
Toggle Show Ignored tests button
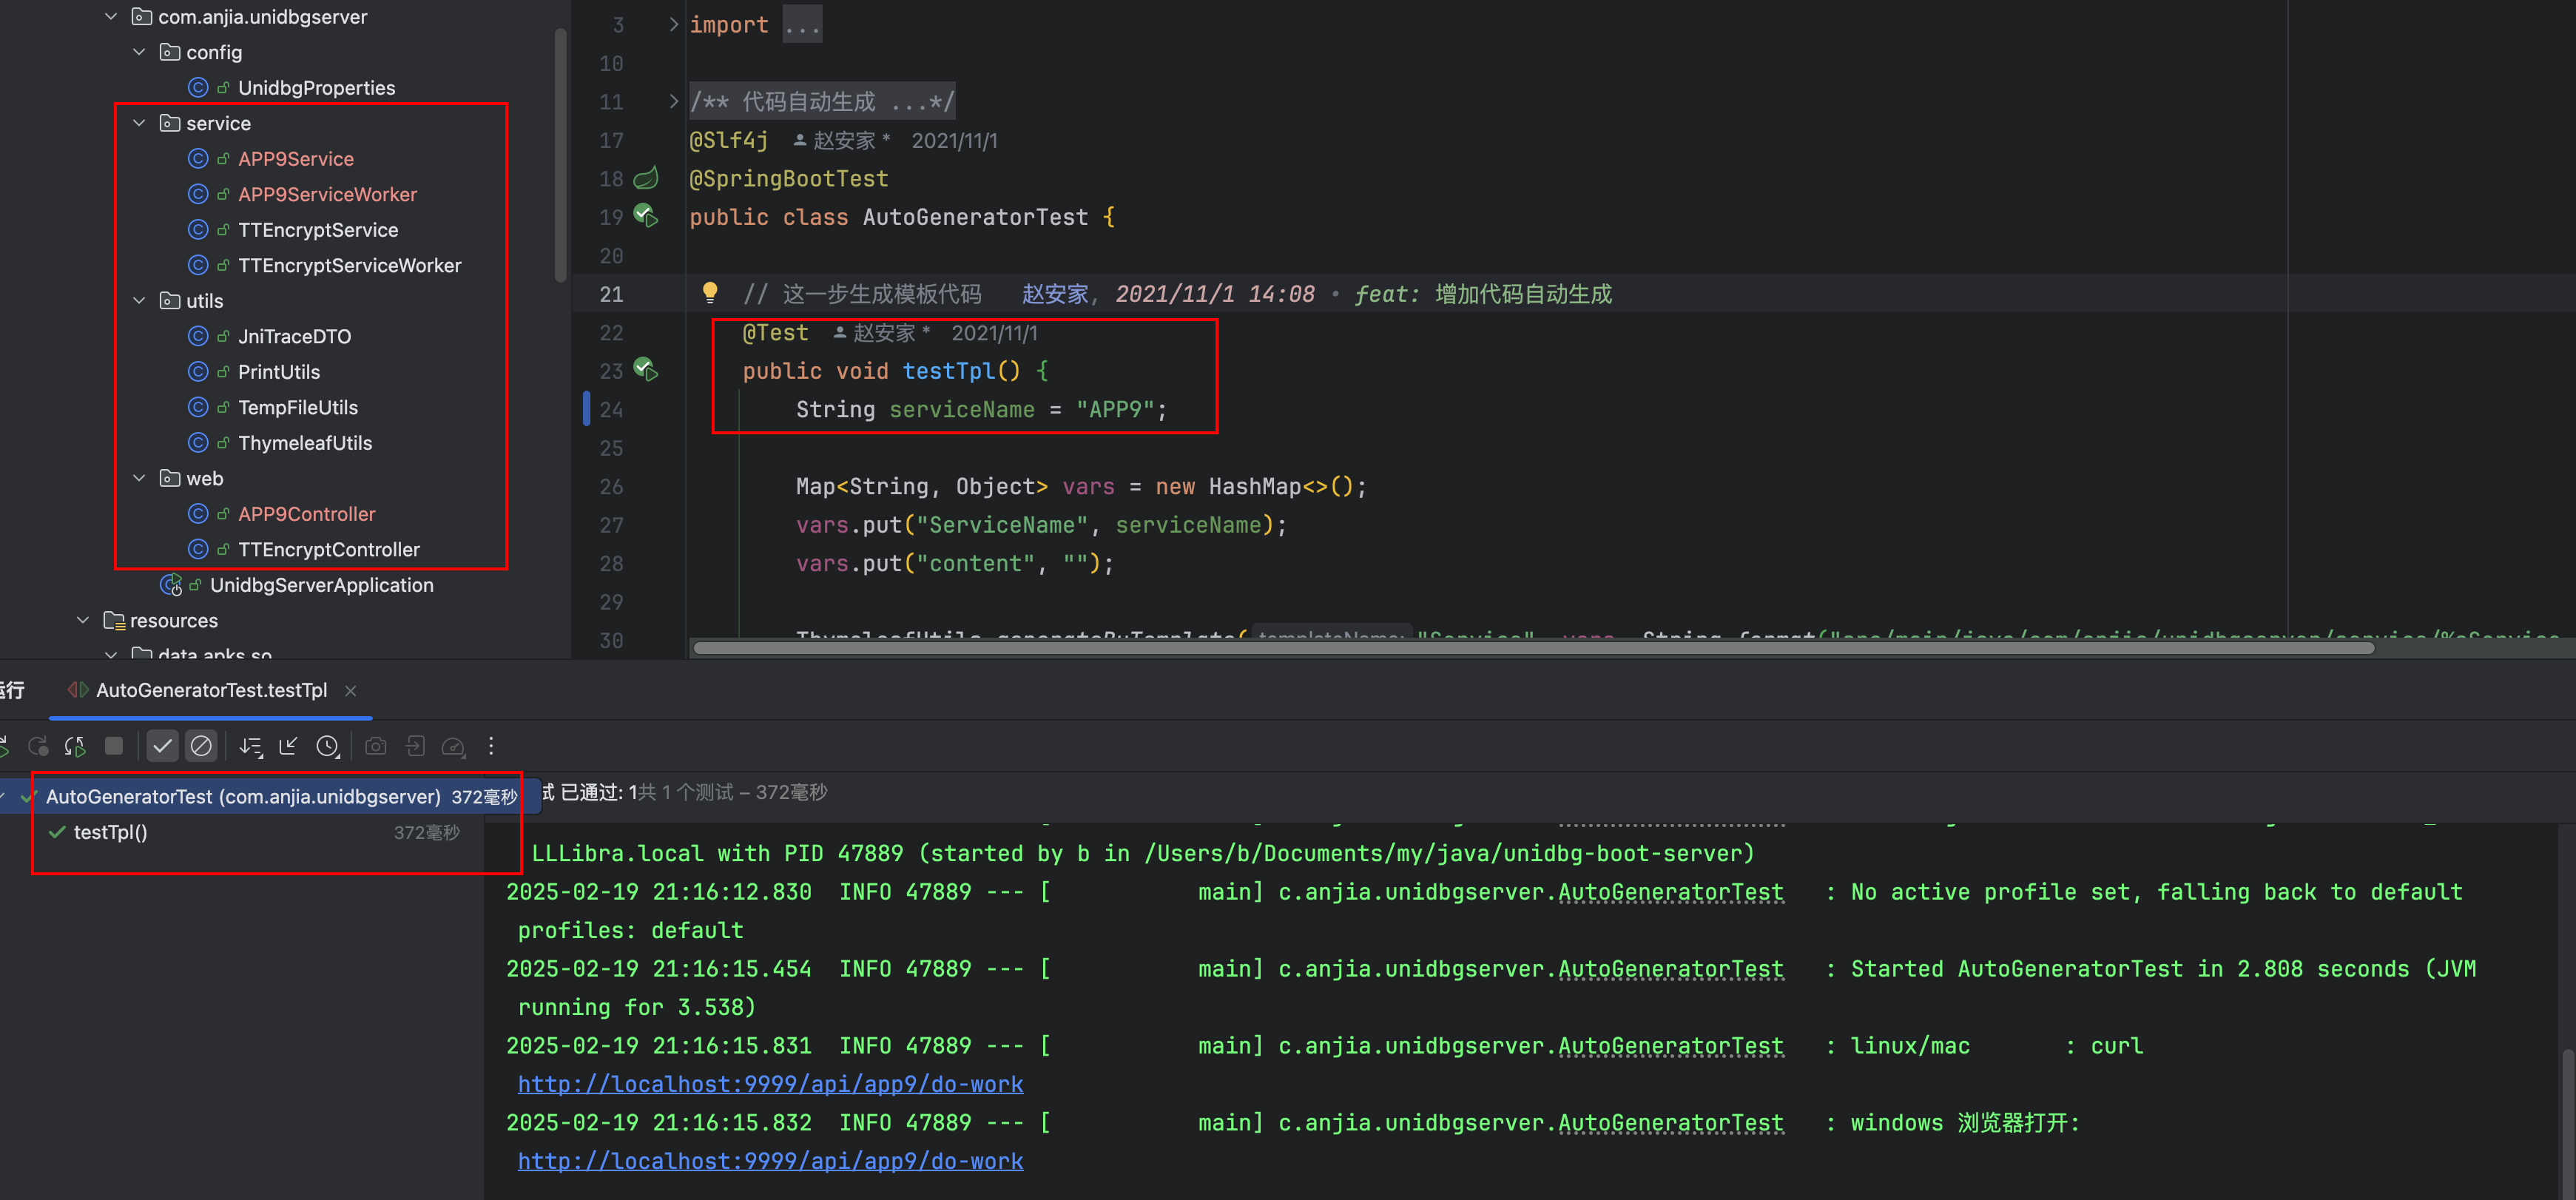point(201,746)
